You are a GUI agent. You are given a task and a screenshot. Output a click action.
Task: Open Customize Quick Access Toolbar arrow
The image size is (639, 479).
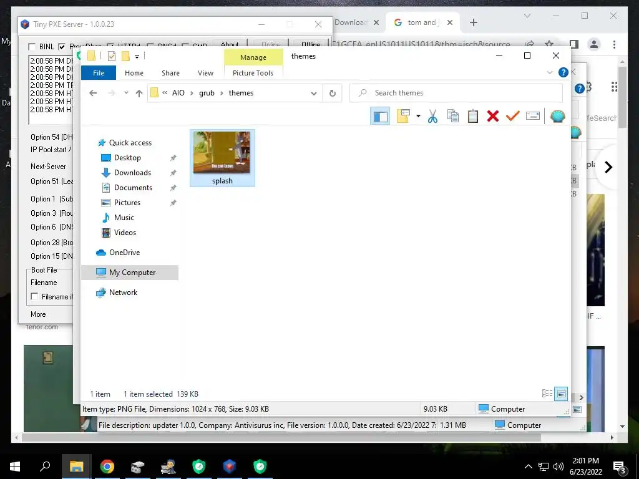click(137, 57)
